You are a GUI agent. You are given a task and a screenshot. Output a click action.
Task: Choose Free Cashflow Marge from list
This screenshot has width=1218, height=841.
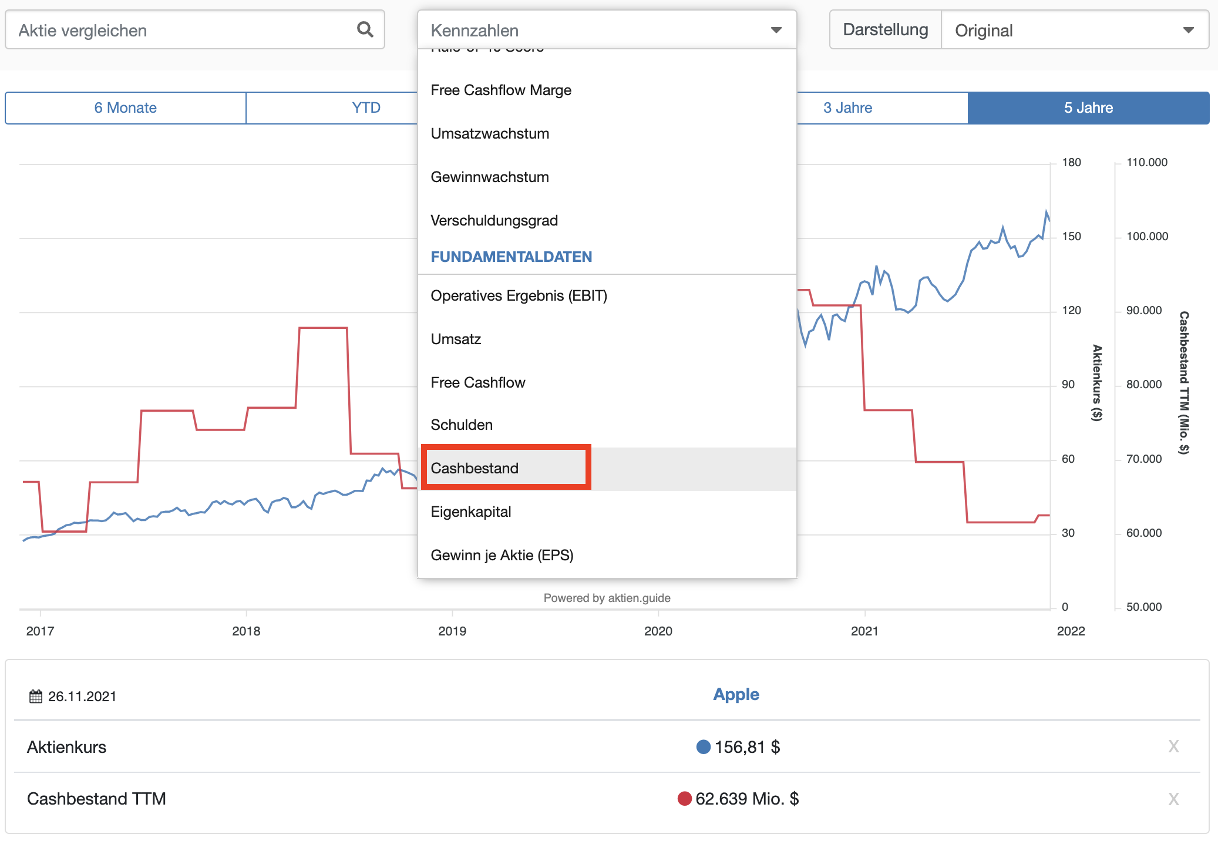tap(607, 90)
